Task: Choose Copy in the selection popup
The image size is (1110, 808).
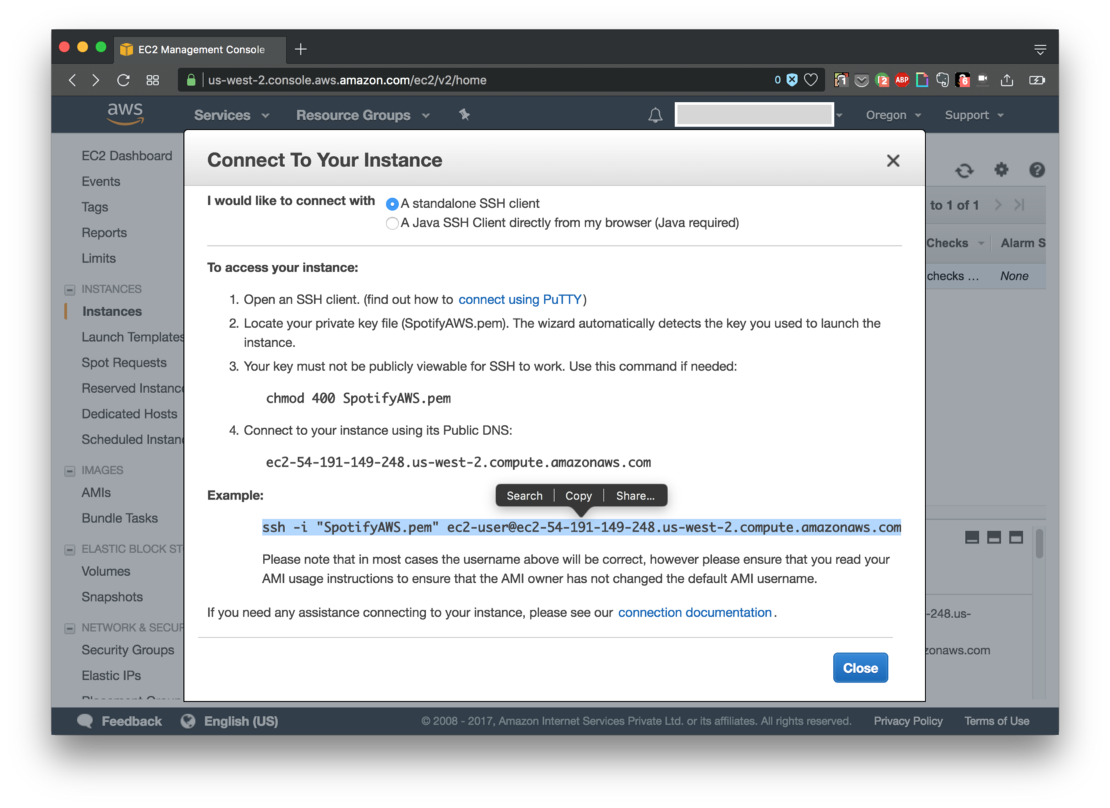Action: (578, 496)
